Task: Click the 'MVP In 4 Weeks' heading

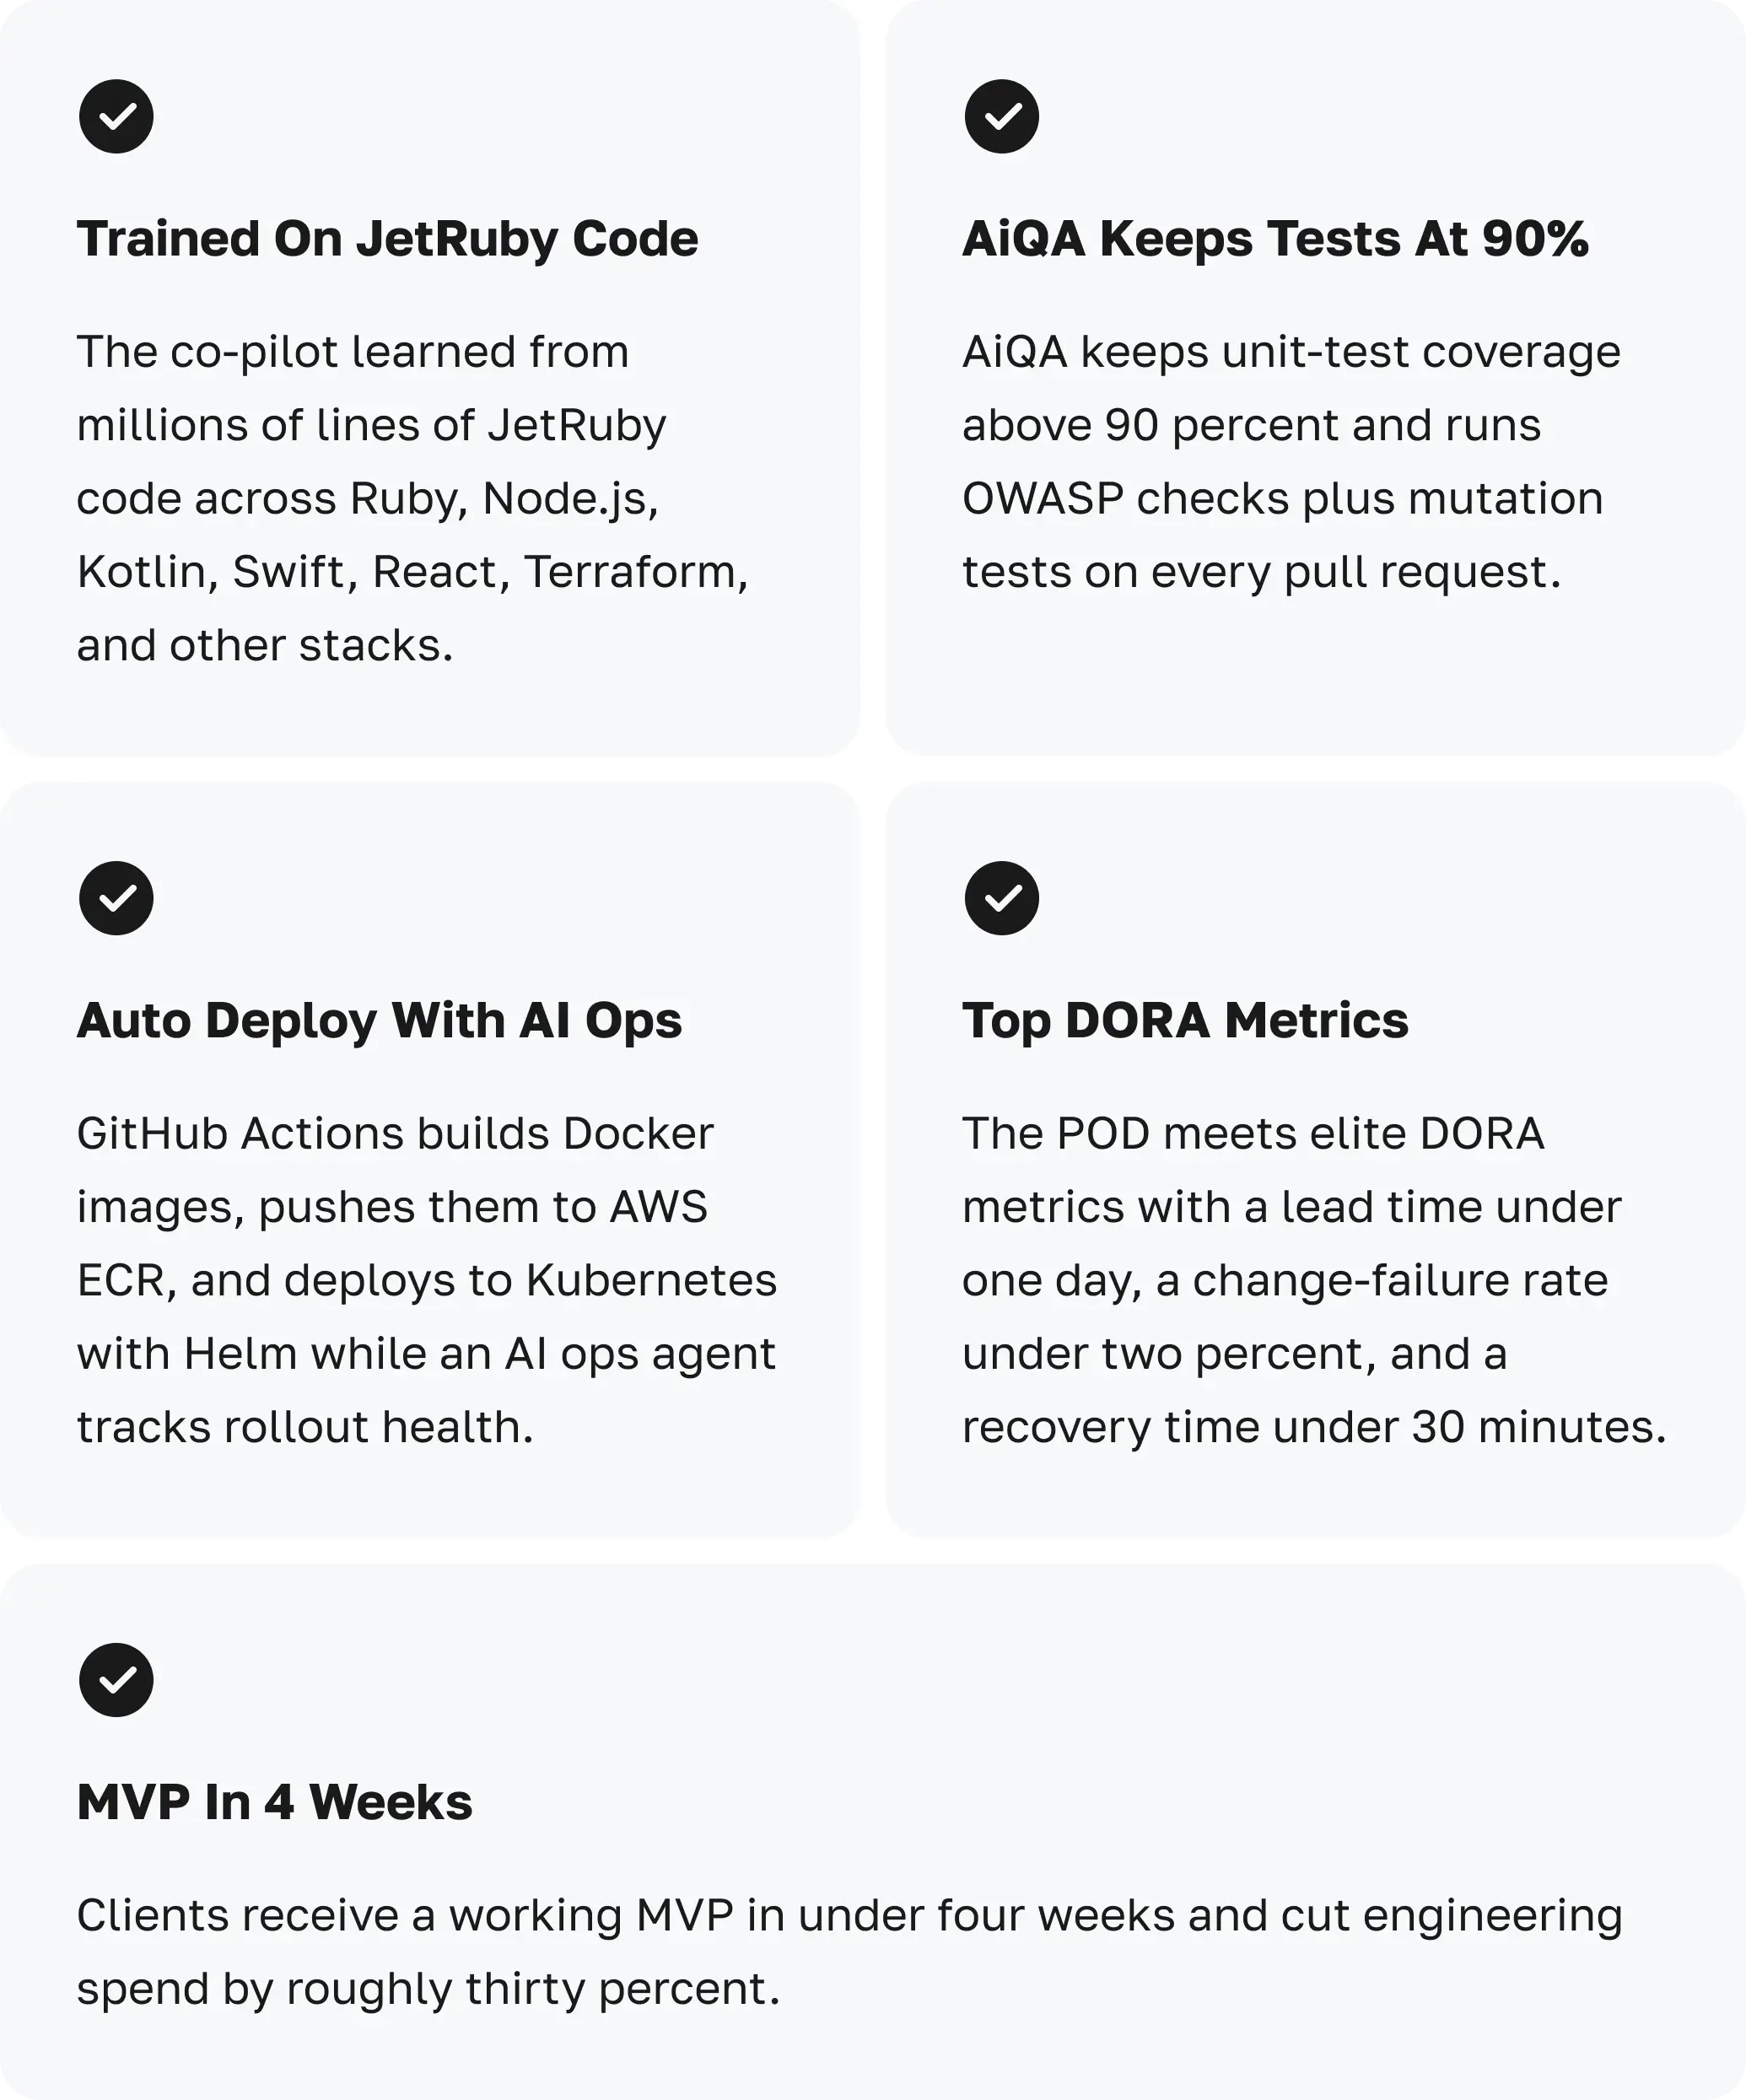Action: point(274,1802)
